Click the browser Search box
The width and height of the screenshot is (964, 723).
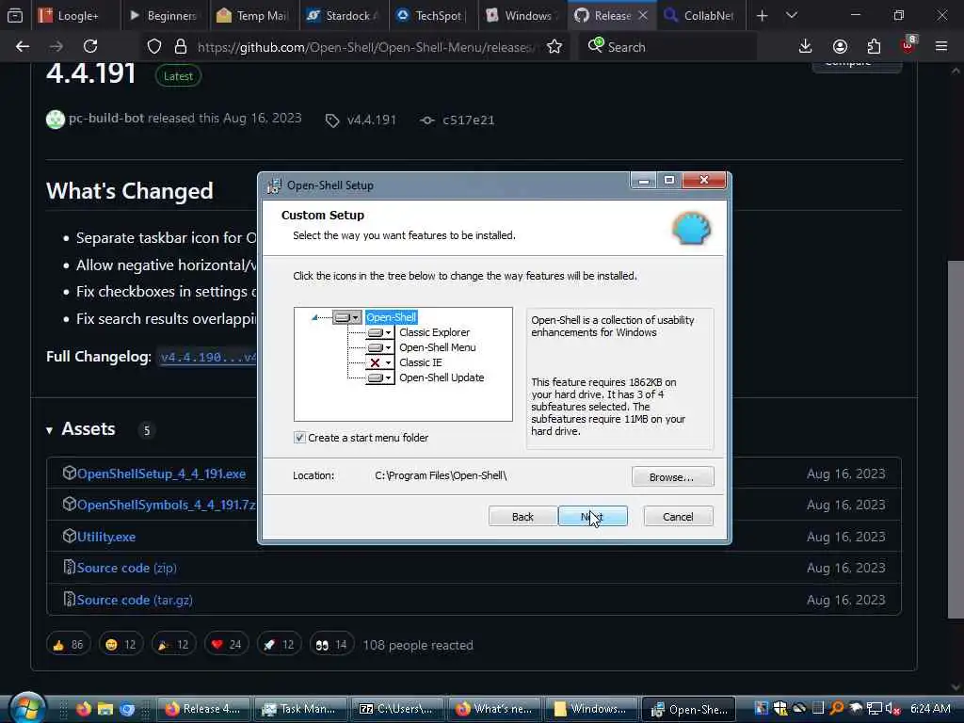click(667, 47)
